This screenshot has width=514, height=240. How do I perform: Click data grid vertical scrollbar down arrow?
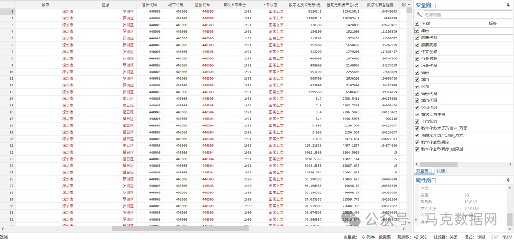tap(409, 222)
